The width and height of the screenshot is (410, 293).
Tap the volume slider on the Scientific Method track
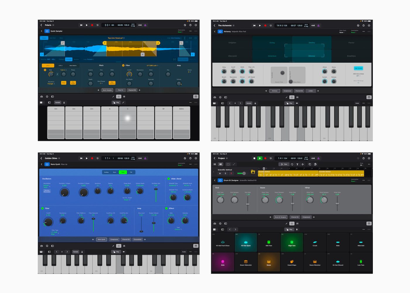(241, 173)
